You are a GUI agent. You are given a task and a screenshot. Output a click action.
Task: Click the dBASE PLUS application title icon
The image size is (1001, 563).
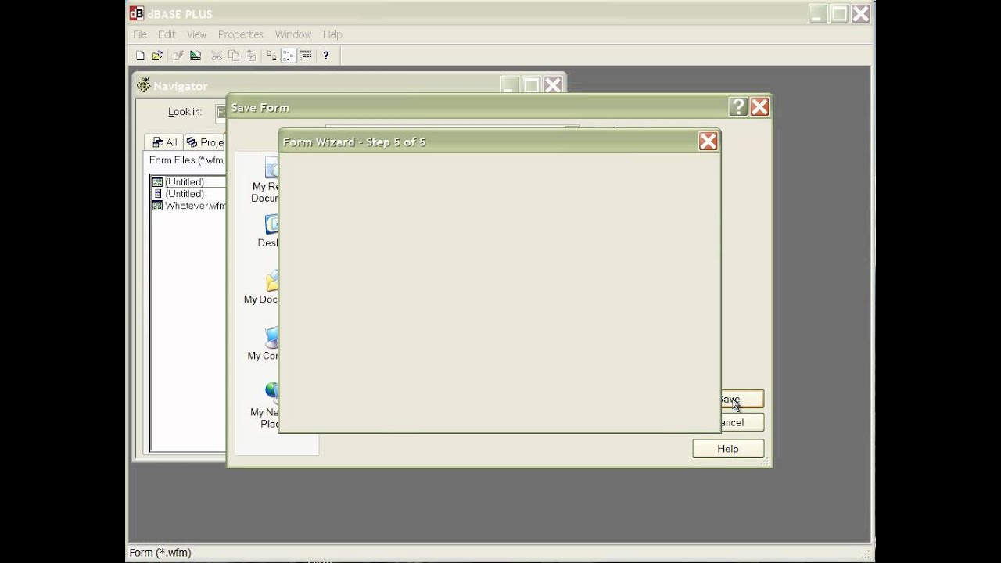(136, 13)
